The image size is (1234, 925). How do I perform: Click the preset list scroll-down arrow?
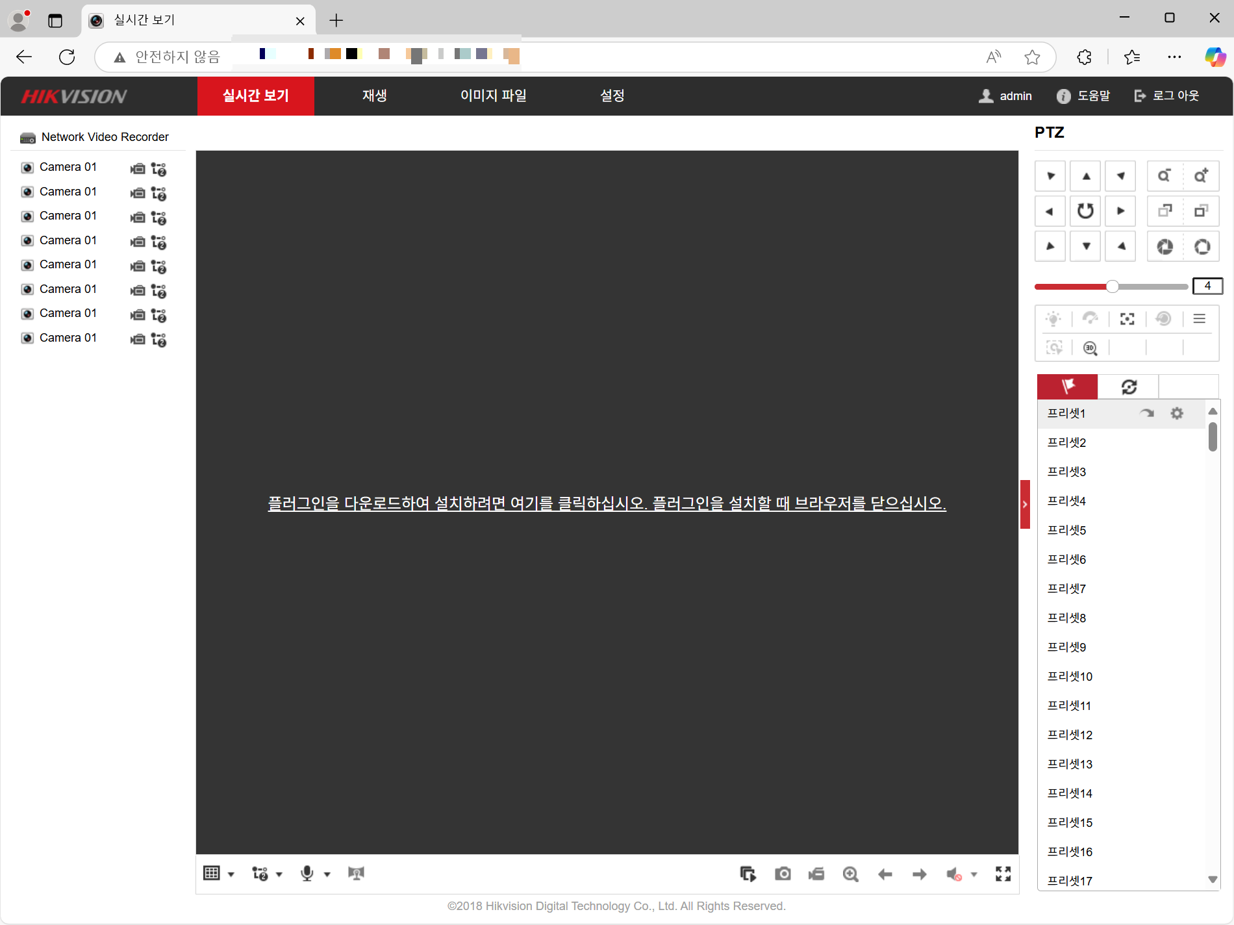point(1213,880)
